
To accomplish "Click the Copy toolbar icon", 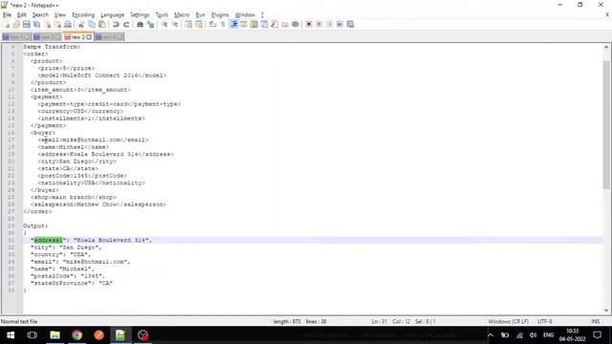I will tap(92, 24).
